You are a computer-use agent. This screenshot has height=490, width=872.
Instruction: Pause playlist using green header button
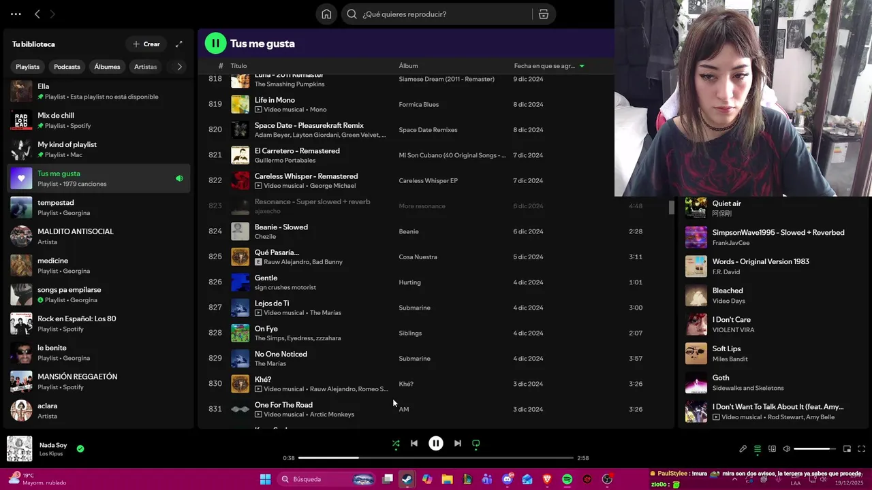point(215,44)
